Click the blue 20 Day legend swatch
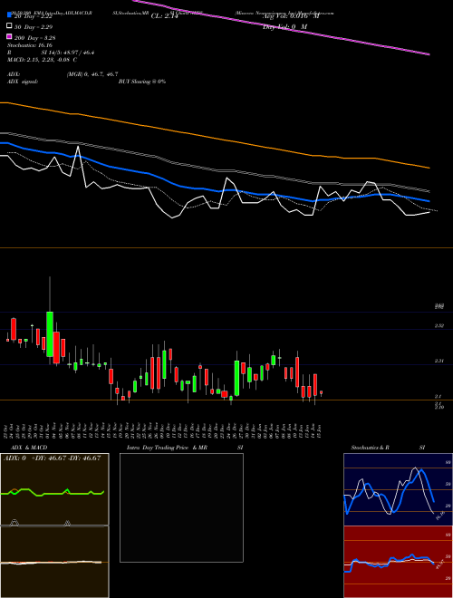 (9, 15)
